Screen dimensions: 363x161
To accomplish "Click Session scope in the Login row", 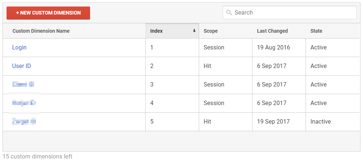I will (x=214, y=48).
